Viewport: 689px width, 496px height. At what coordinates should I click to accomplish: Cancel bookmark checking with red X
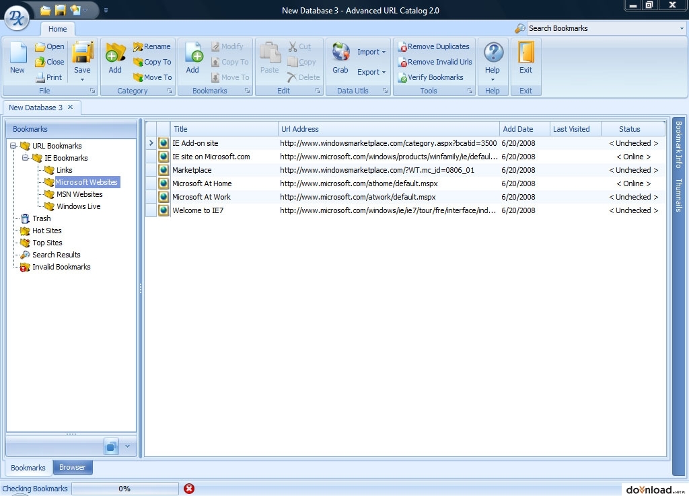(x=189, y=489)
